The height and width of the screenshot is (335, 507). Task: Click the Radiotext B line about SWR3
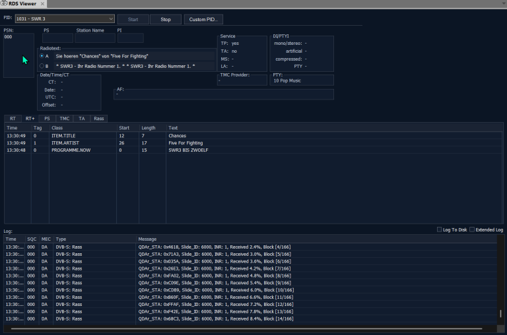tap(135, 66)
